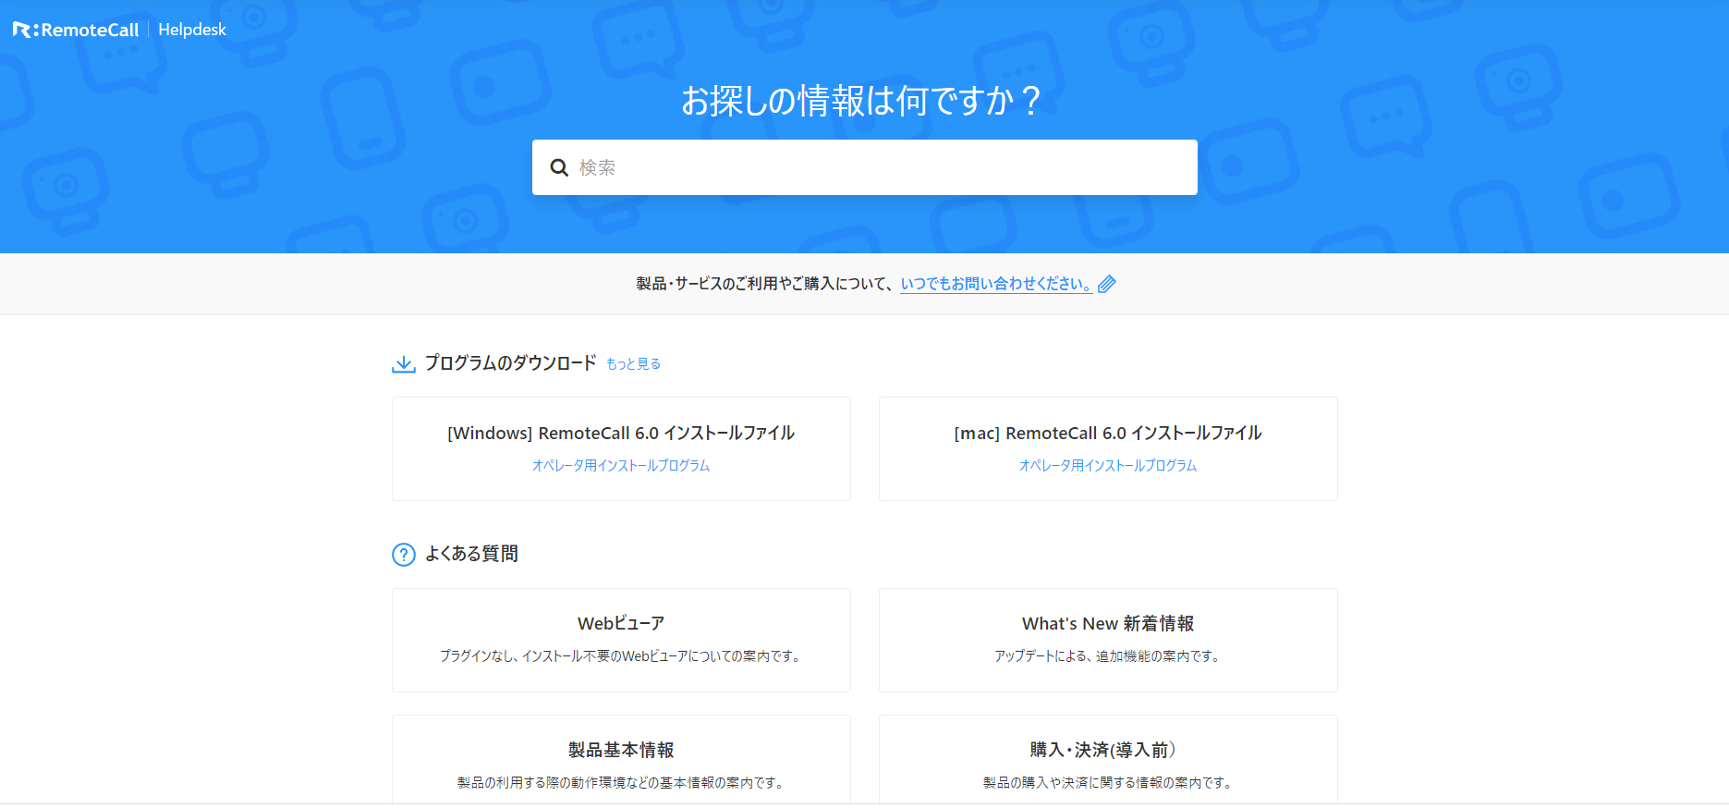Click オペレータ用インストールプログラム under the mac card

[x=1108, y=466]
